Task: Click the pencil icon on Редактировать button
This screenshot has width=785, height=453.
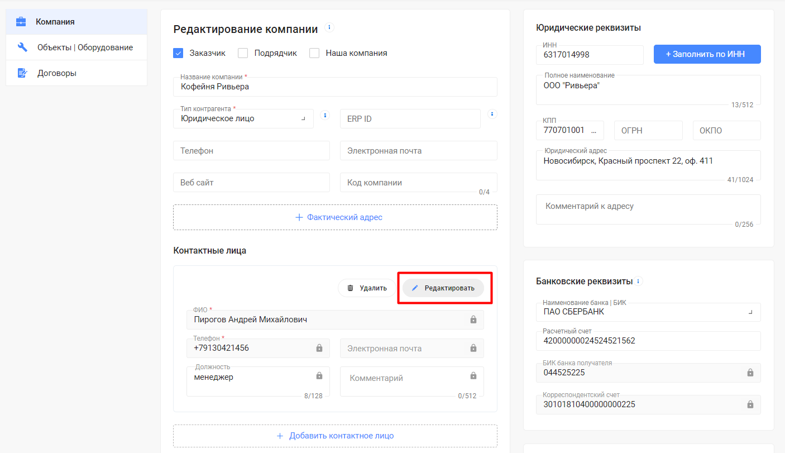Action: click(415, 288)
